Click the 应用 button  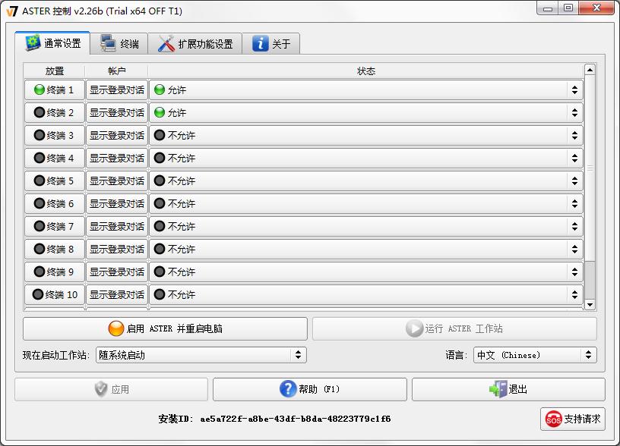112,389
